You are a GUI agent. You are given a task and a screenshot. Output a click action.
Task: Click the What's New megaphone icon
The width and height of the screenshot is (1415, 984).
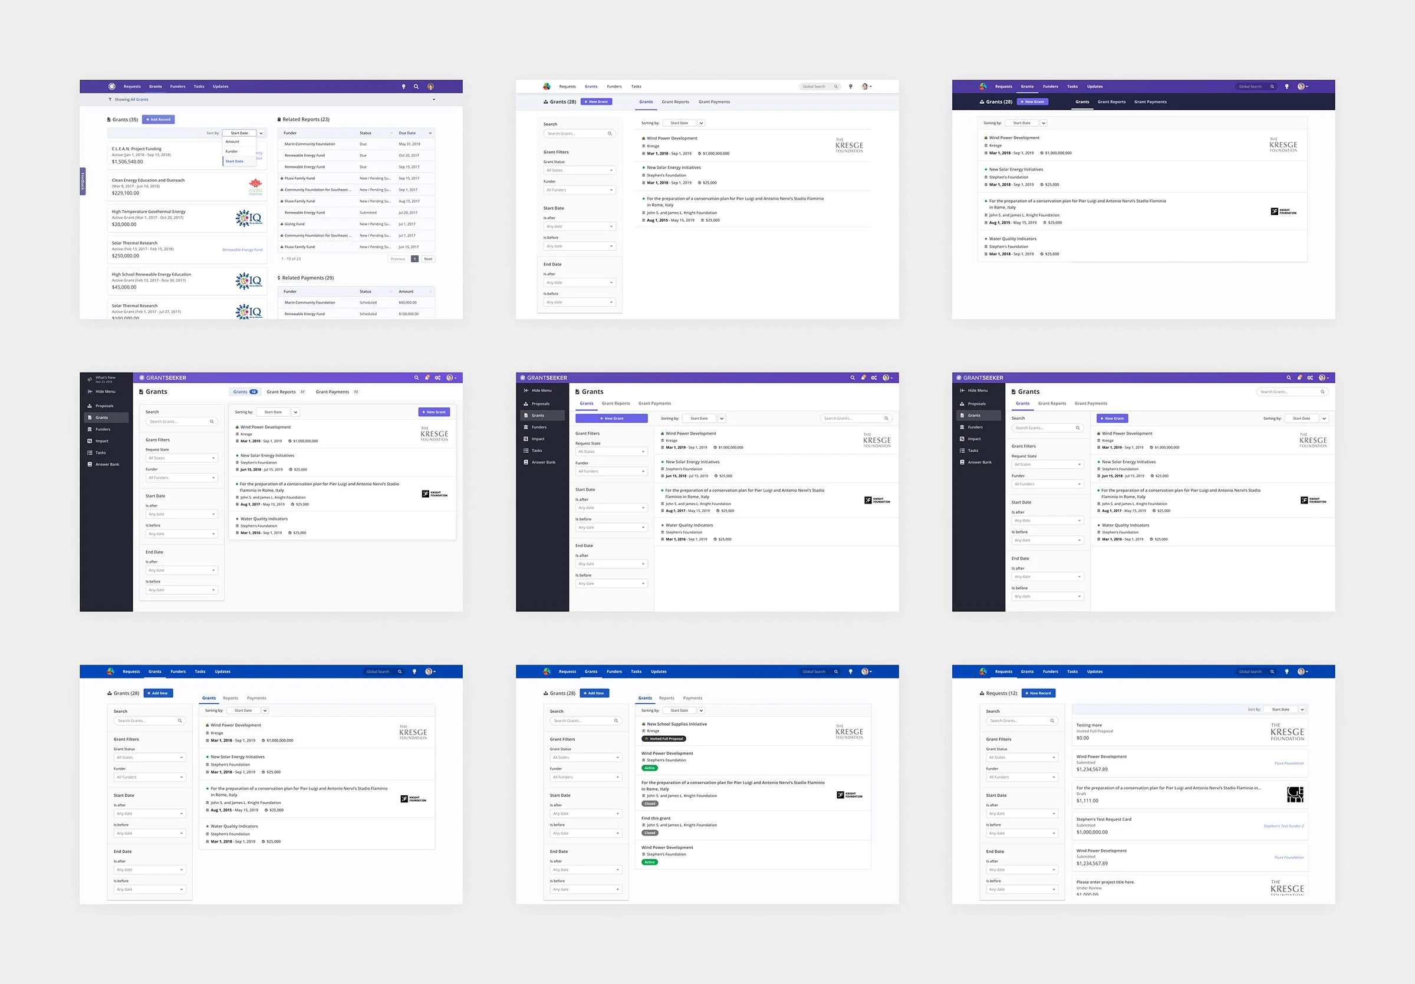(90, 379)
